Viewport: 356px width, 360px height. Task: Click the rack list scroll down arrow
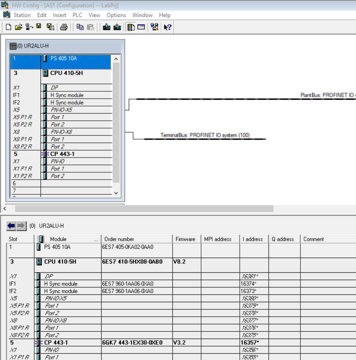[116, 193]
